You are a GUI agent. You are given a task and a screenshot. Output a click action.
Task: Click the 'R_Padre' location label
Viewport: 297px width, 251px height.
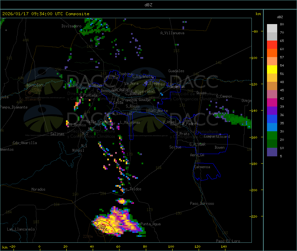189,124
